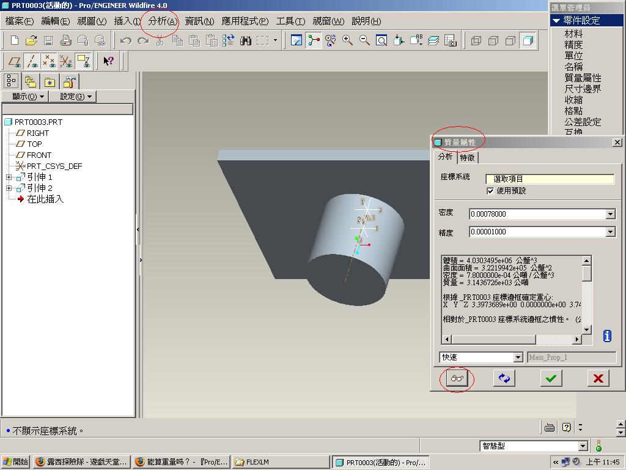The image size is (626, 470).
Task: Open the 密度 value dropdown arrow
Action: [610, 214]
